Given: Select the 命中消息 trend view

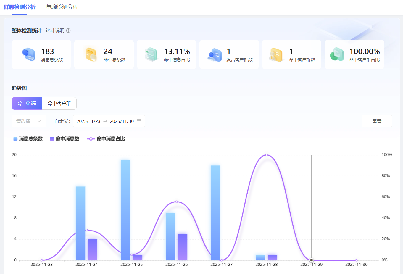Looking at the screenshot, I should [27, 104].
